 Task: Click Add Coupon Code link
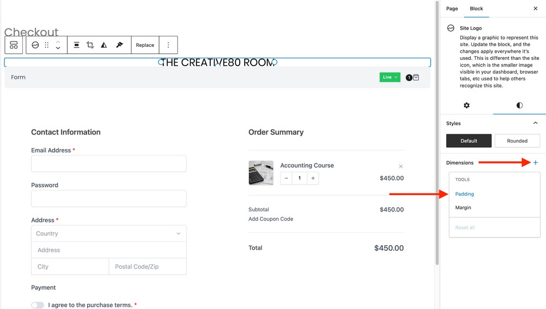pyautogui.click(x=271, y=219)
